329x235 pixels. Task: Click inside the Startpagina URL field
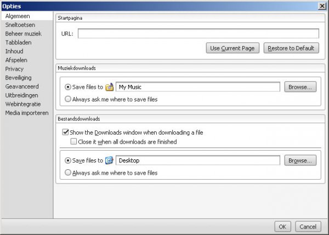point(198,33)
